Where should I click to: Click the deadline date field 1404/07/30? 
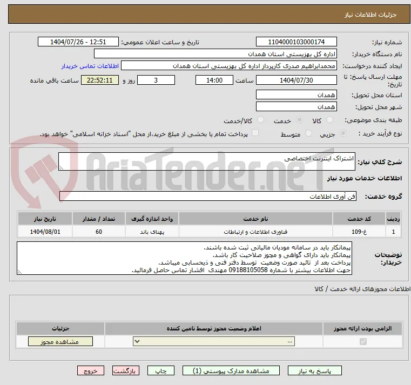pyautogui.click(x=296, y=80)
